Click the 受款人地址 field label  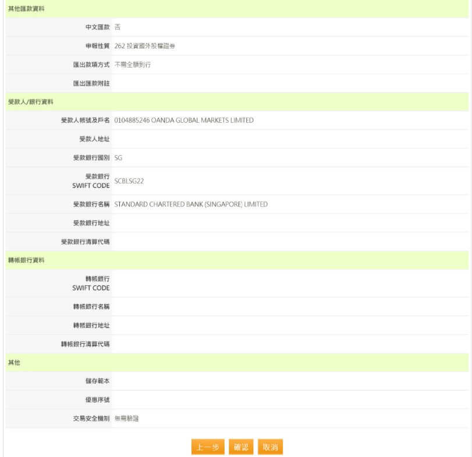pos(94,139)
